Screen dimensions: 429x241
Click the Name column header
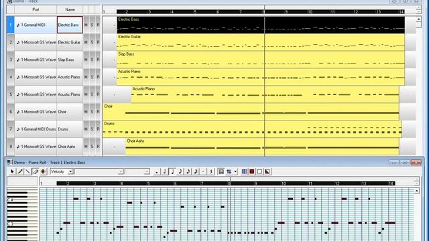70,9
